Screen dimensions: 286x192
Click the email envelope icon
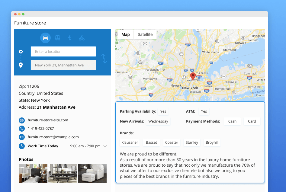coord(22,137)
